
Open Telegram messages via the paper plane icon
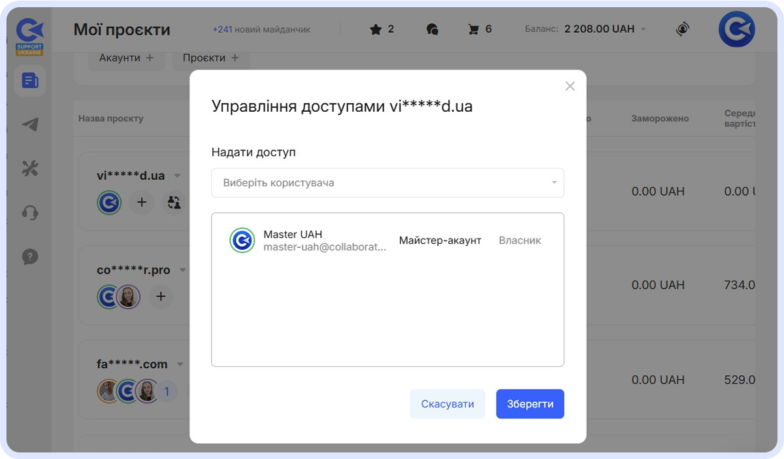[x=29, y=124]
